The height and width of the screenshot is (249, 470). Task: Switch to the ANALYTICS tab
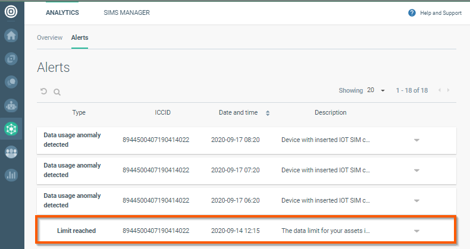(x=62, y=12)
